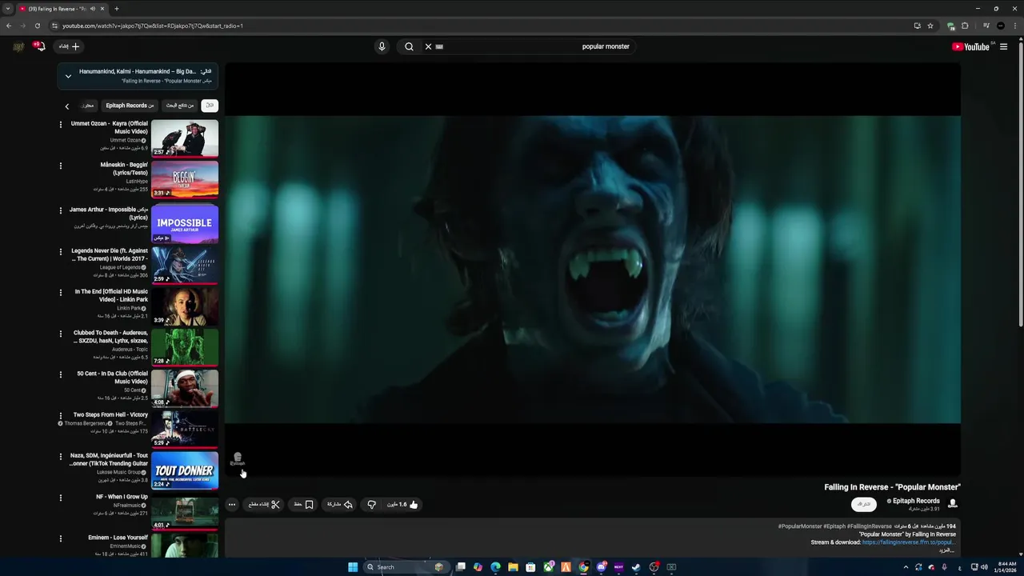Open the on-screen keyboard icon in search box
The image size is (1024, 576).
click(x=439, y=46)
